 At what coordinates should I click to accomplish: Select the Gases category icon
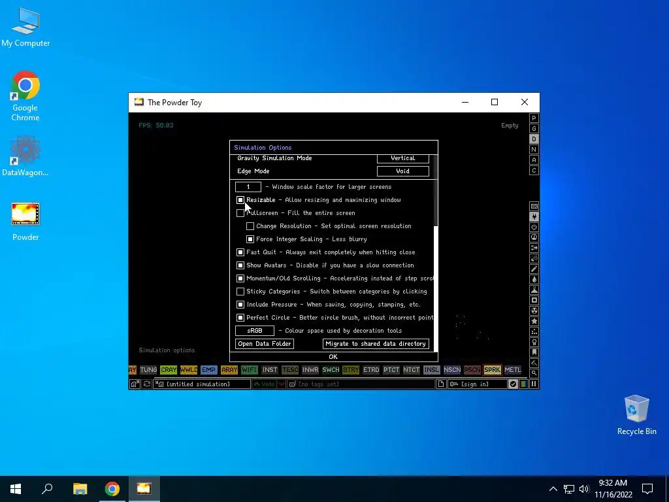click(534, 269)
